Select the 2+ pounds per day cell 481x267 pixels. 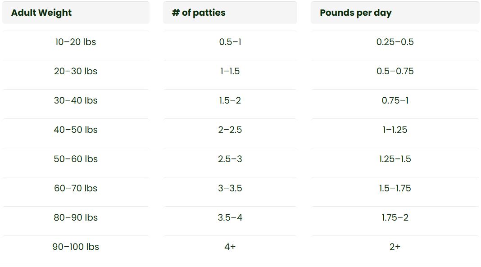(x=395, y=247)
